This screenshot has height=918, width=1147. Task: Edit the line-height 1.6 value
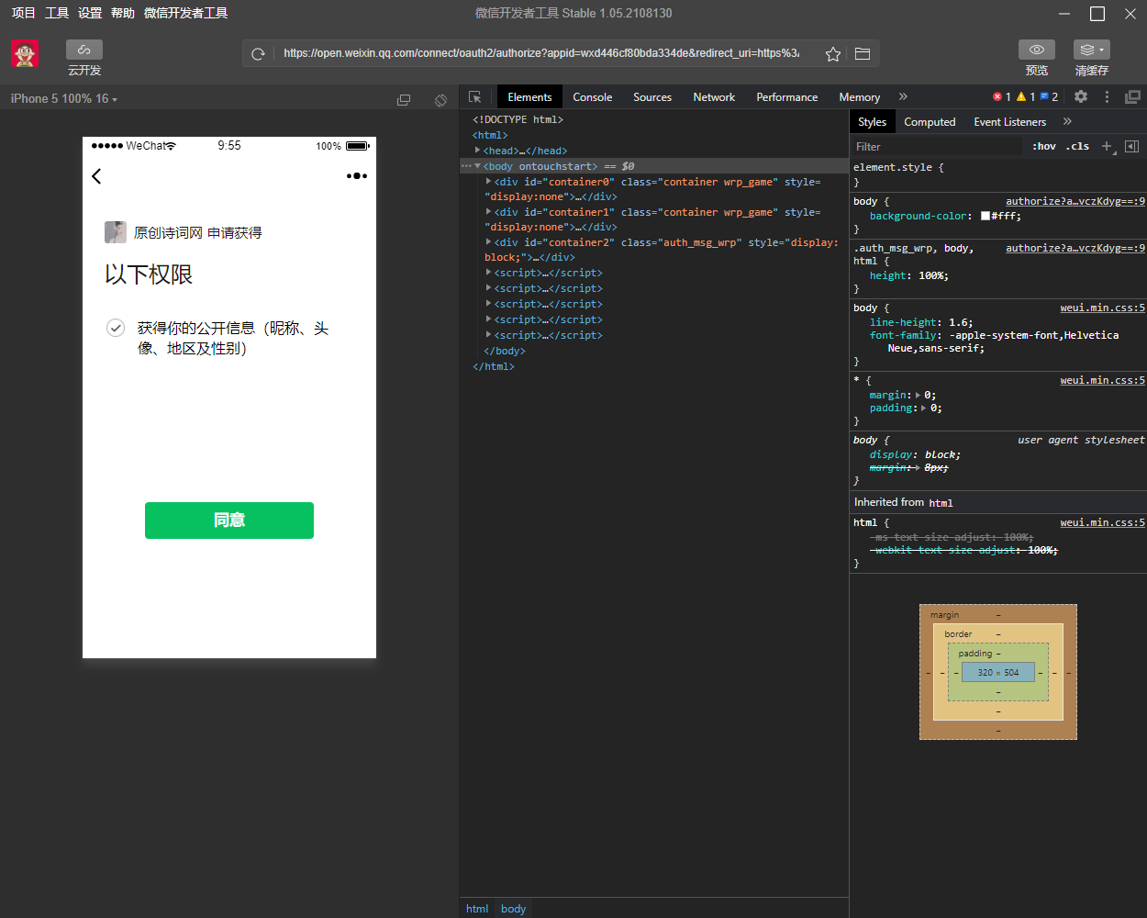coord(960,322)
